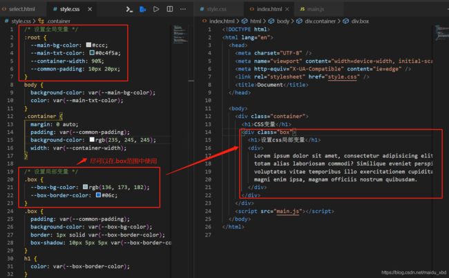Click the html lang="en" tag line

pyautogui.click(x=248, y=37)
